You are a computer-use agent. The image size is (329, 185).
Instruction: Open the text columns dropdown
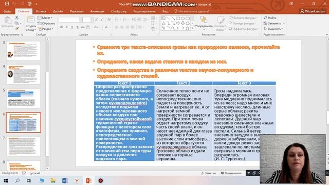[x=140, y=27]
